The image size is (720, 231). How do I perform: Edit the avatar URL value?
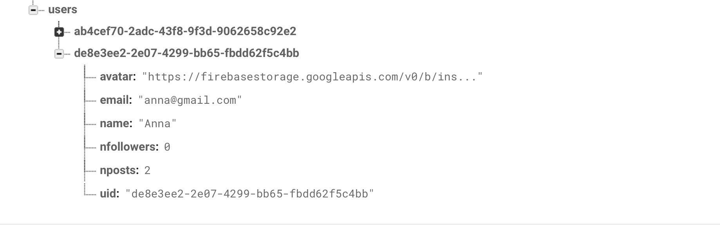(313, 76)
